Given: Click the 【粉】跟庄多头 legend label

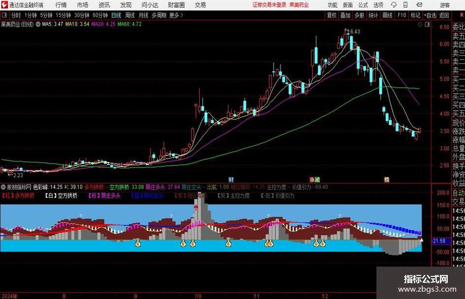Looking at the screenshot, I should 104,195.
